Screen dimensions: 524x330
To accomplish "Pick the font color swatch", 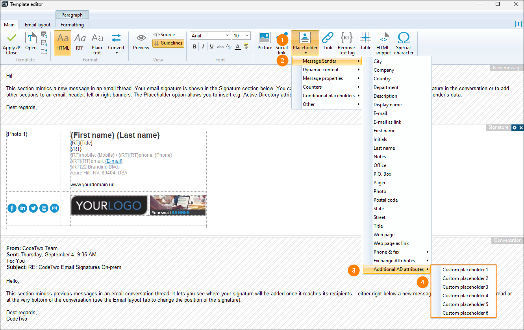I will pos(237,47).
